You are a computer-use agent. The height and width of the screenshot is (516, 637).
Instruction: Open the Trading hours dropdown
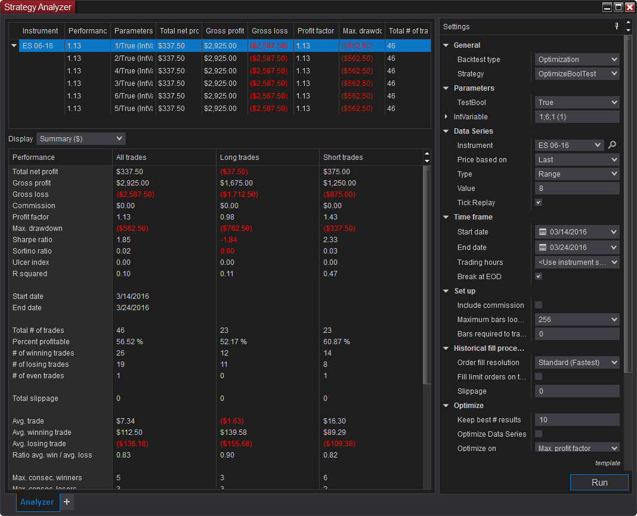click(x=577, y=262)
